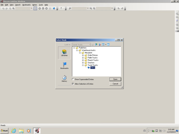Screen dimensions: 179x134
Task: Open the Notes menu
Action: [35, 5]
